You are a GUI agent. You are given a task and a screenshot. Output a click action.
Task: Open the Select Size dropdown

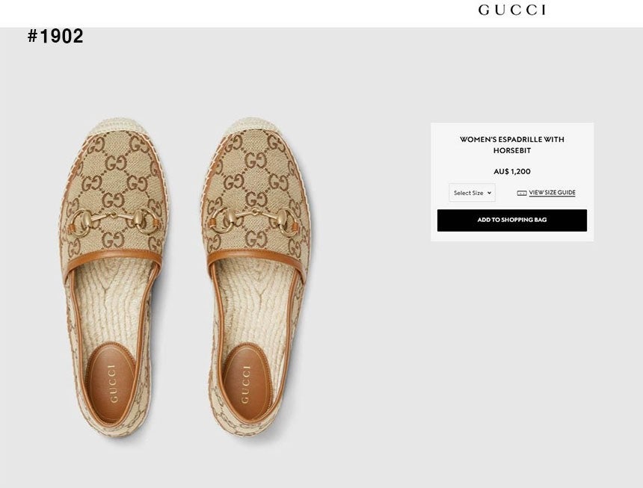[x=472, y=193]
